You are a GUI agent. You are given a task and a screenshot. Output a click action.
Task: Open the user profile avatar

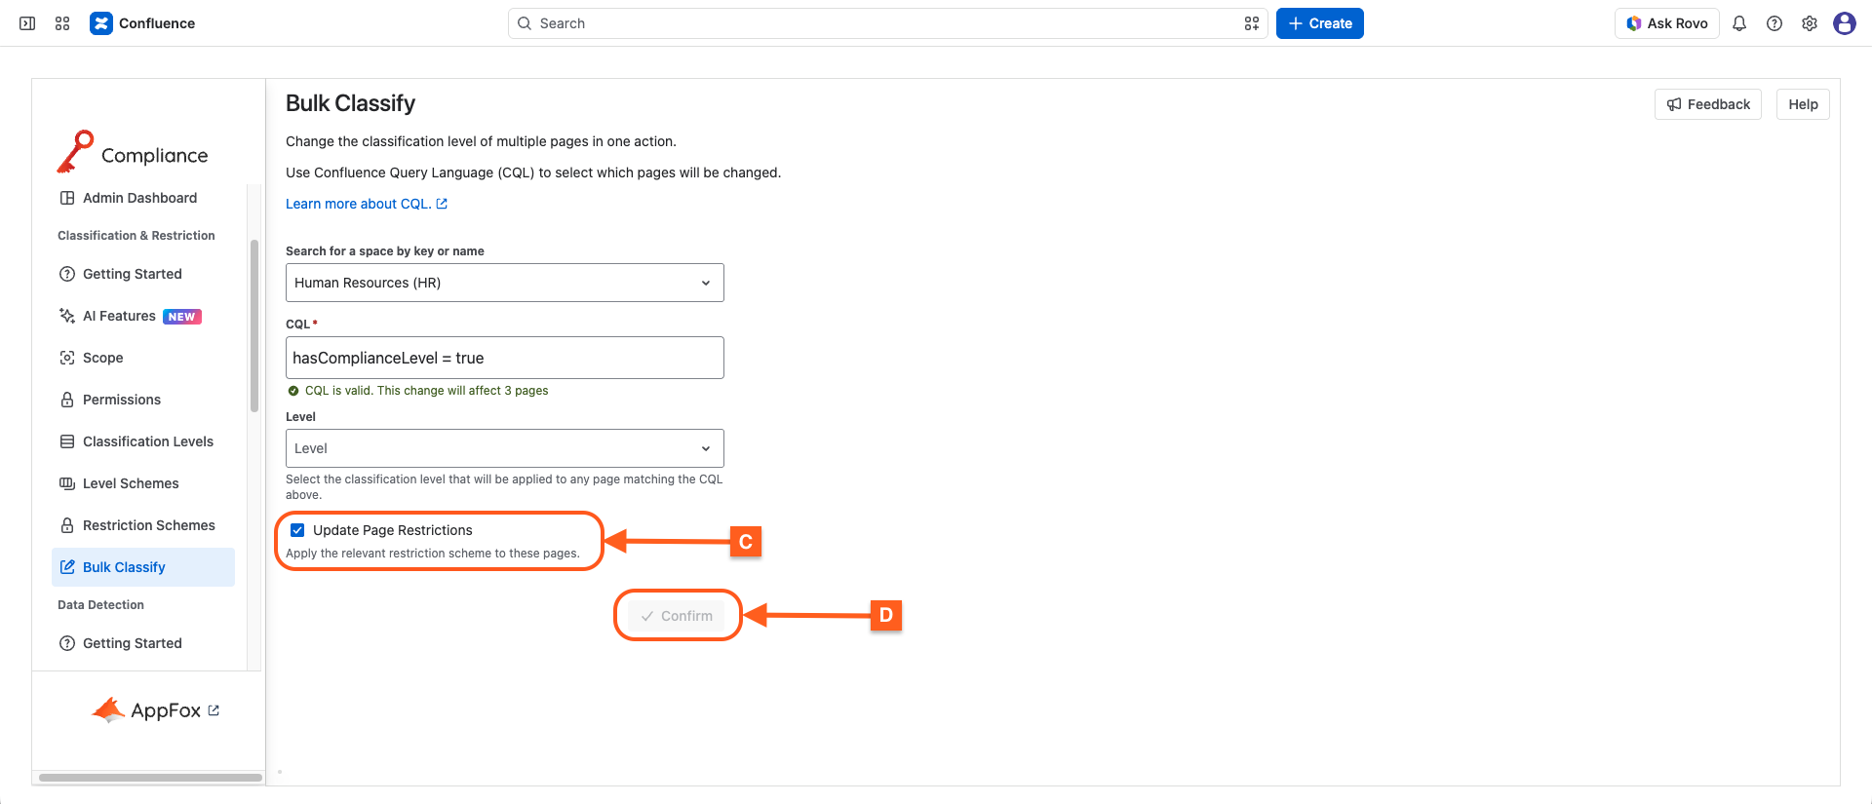coord(1845,23)
